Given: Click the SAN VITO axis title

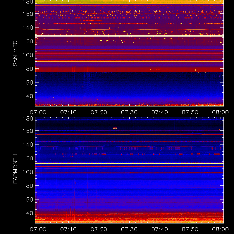Looking at the screenshot, I should click(15, 53).
